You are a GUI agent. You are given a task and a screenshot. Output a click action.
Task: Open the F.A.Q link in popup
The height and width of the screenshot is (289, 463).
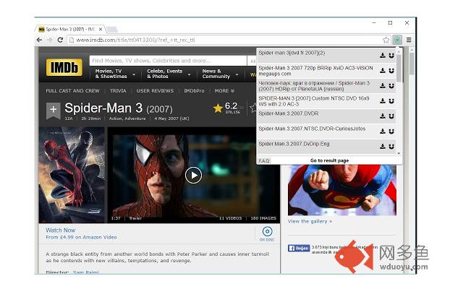(264, 160)
